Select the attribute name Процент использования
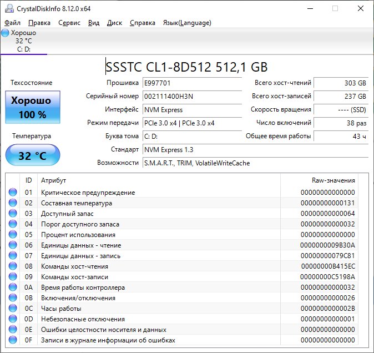 pyautogui.click(x=78, y=235)
